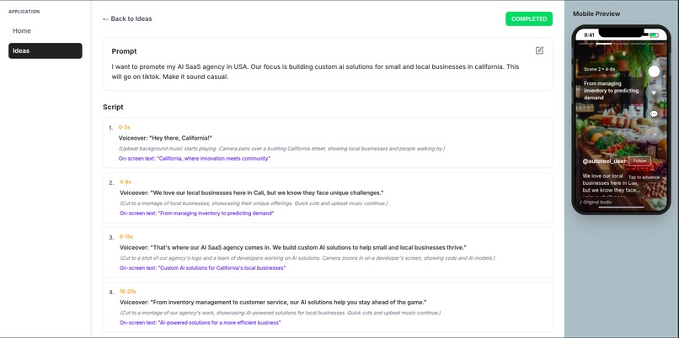Tap the white profile avatar circle
The height and width of the screenshot is (338, 679).
(x=654, y=71)
